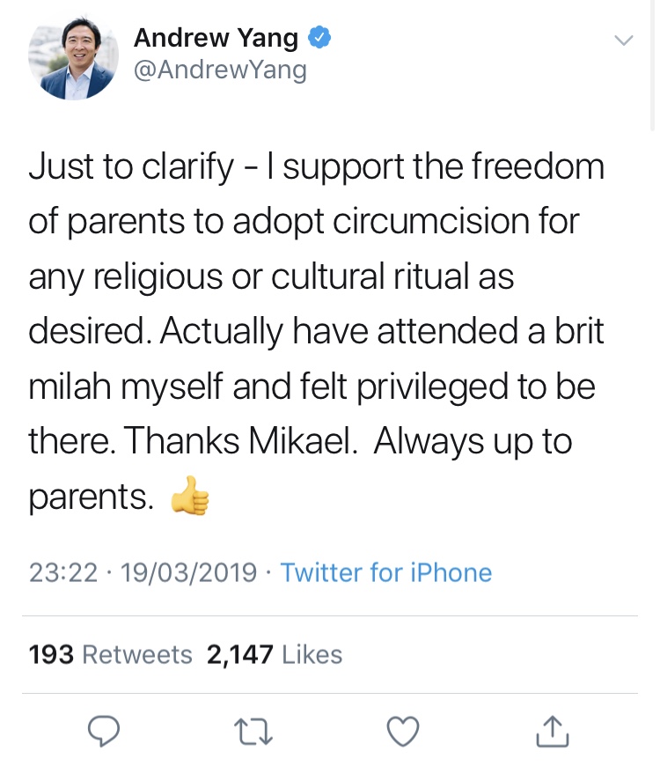The width and height of the screenshot is (660, 766).
Task: Click the Andrew Yang display name
Action: point(216,39)
